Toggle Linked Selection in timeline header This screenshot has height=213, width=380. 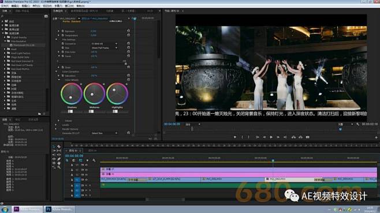click(x=80, y=160)
